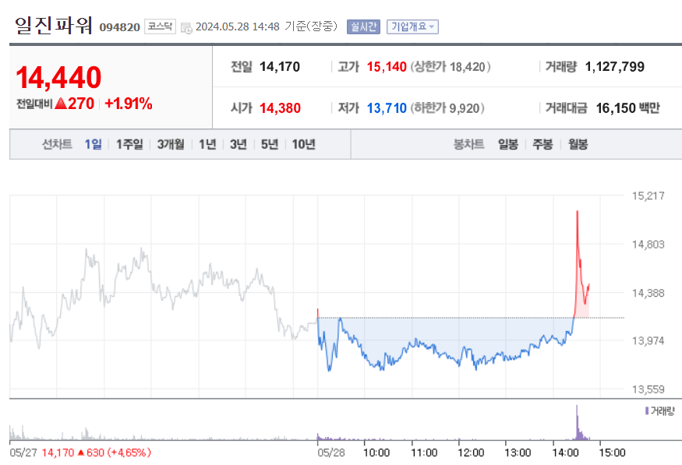Click the 시가 value 14,380
Viewport: 682px width, 465px height.
pos(280,108)
